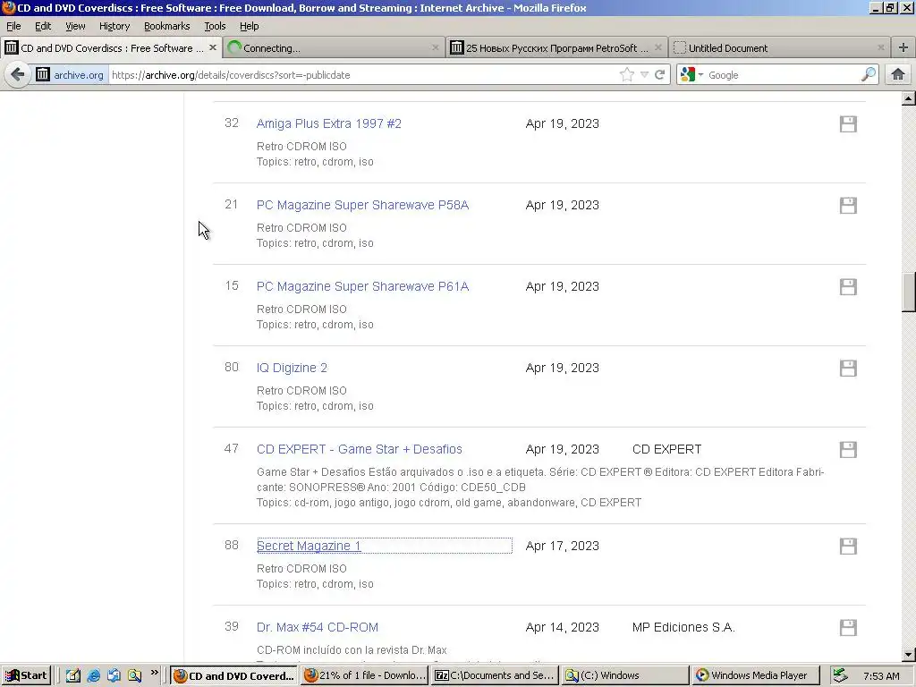Click the page scrollbar thumb
Viewport: 916px width, 687px height.
(909, 293)
